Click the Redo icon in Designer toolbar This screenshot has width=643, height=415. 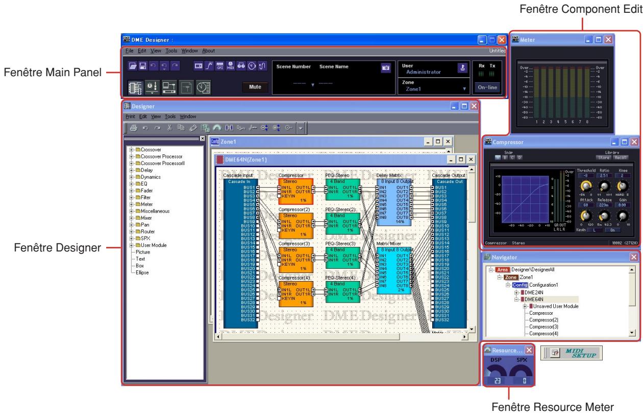(158, 128)
